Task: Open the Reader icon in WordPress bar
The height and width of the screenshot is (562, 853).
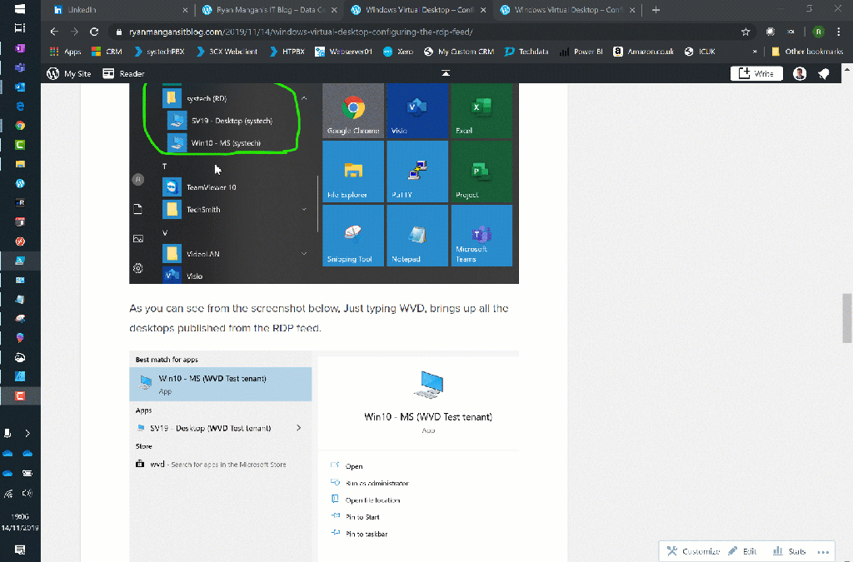Action: point(108,73)
